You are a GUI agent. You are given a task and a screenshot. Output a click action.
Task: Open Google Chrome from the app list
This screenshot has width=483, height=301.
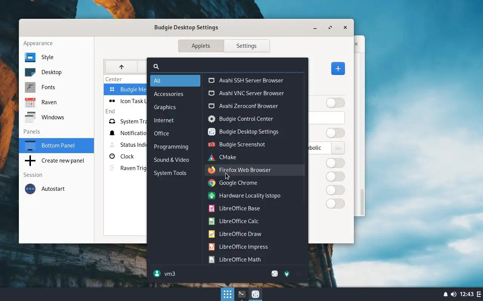coord(254,183)
